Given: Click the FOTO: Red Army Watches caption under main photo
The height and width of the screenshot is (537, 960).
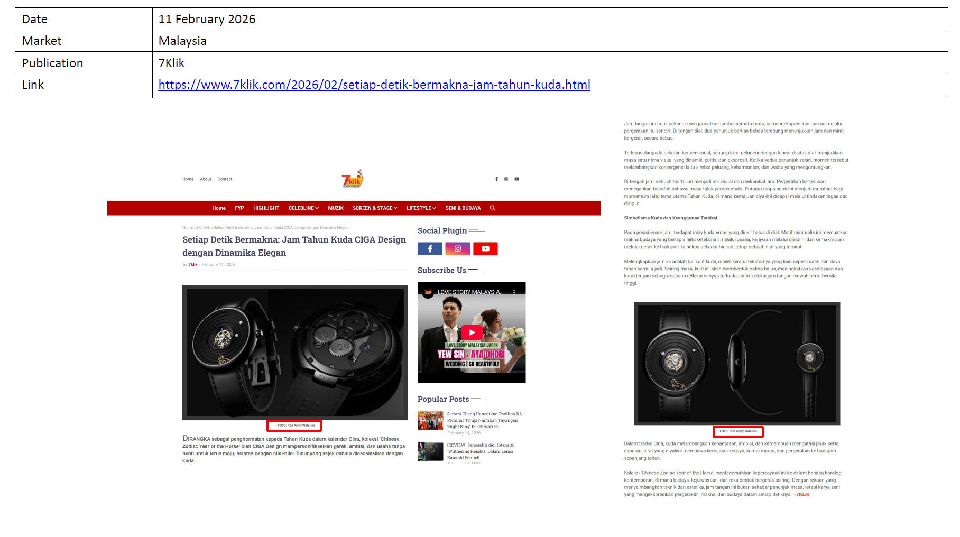Looking at the screenshot, I should 296,425.
